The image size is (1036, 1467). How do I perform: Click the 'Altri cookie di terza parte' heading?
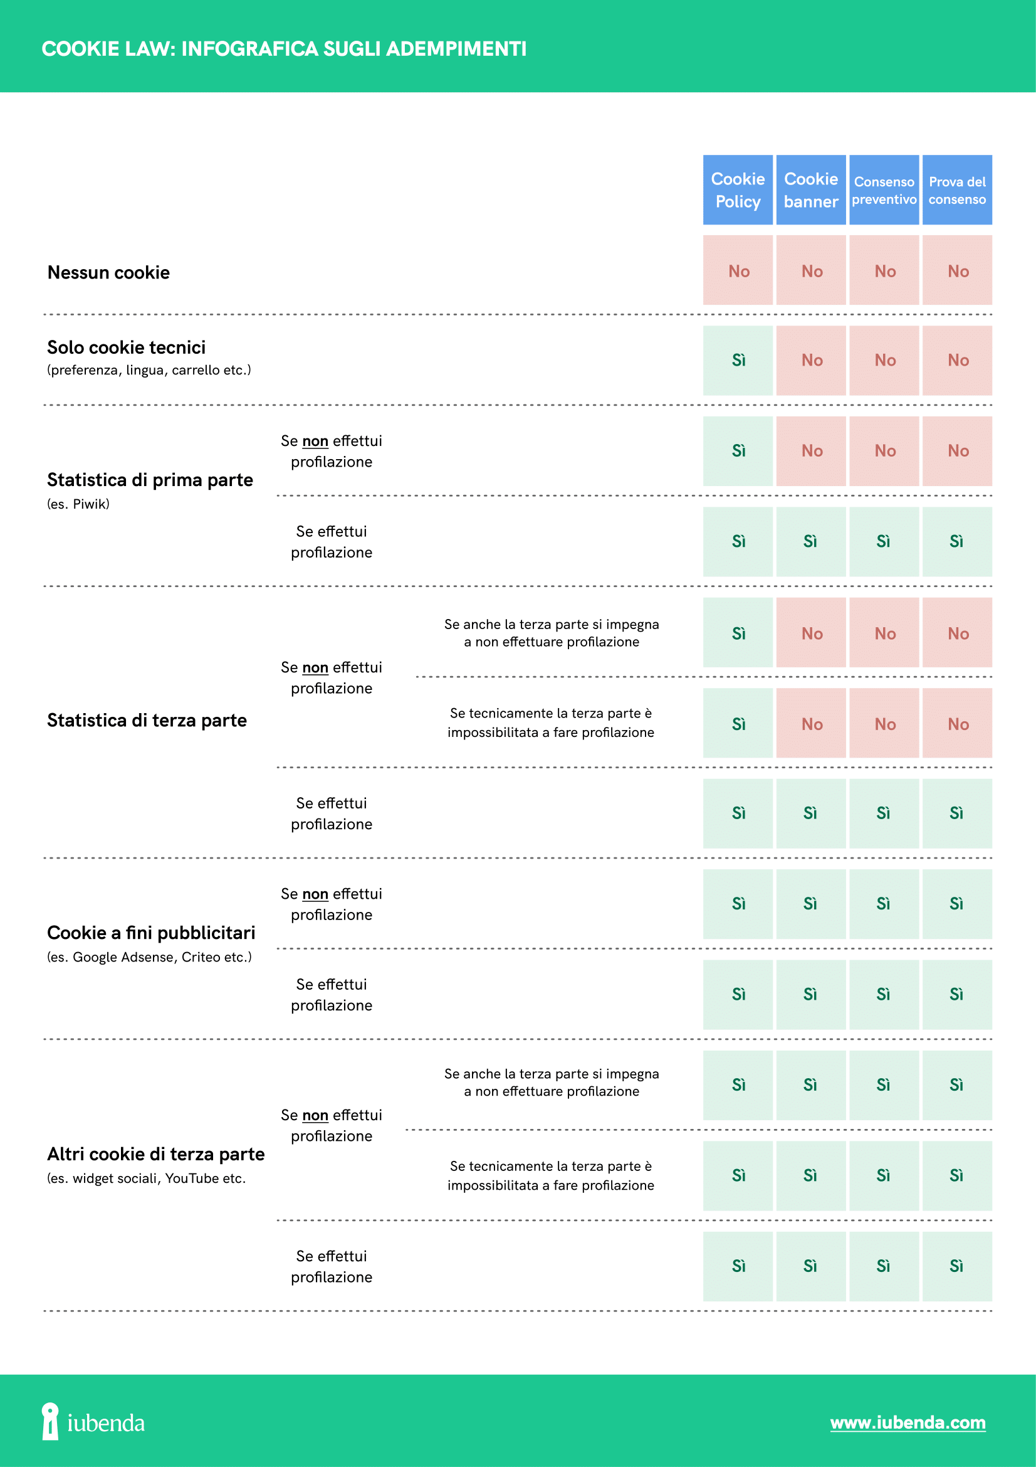(156, 1154)
